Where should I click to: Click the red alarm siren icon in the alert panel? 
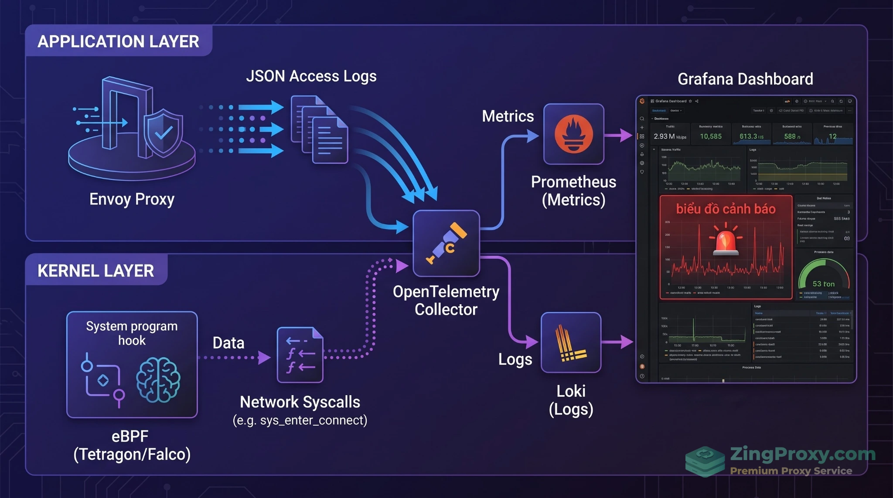[726, 239]
